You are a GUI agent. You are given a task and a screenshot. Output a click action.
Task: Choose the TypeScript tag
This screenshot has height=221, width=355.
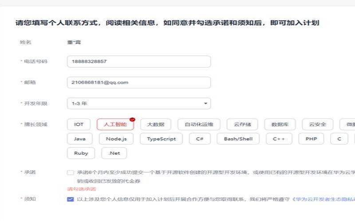coord(161,139)
